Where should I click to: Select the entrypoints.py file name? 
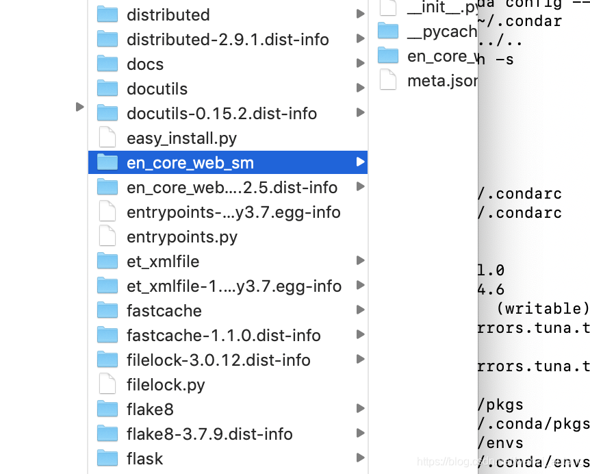pyautogui.click(x=182, y=237)
